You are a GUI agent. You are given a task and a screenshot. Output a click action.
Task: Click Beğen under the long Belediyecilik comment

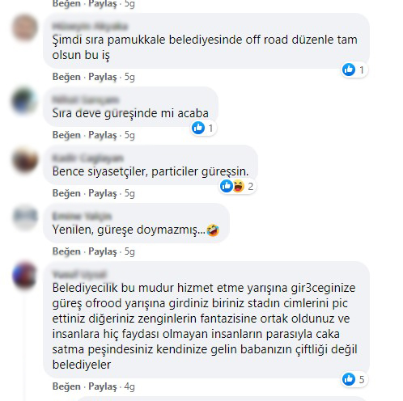pyautogui.click(x=66, y=386)
